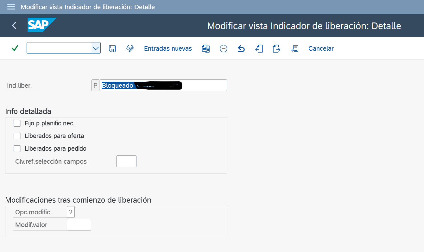Click the Undo change arrow icon
This screenshot has height=252, width=424.
[241, 48]
